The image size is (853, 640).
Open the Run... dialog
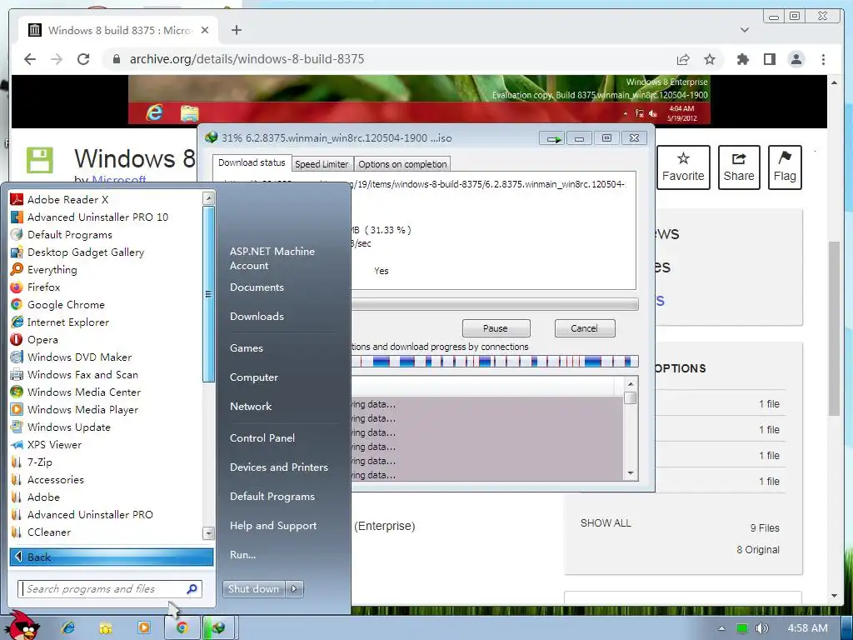coord(242,554)
